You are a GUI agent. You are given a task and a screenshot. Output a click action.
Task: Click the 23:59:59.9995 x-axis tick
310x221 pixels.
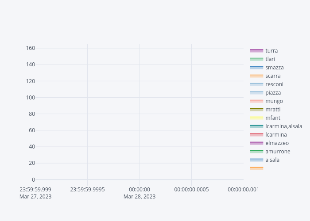[x=87, y=190]
